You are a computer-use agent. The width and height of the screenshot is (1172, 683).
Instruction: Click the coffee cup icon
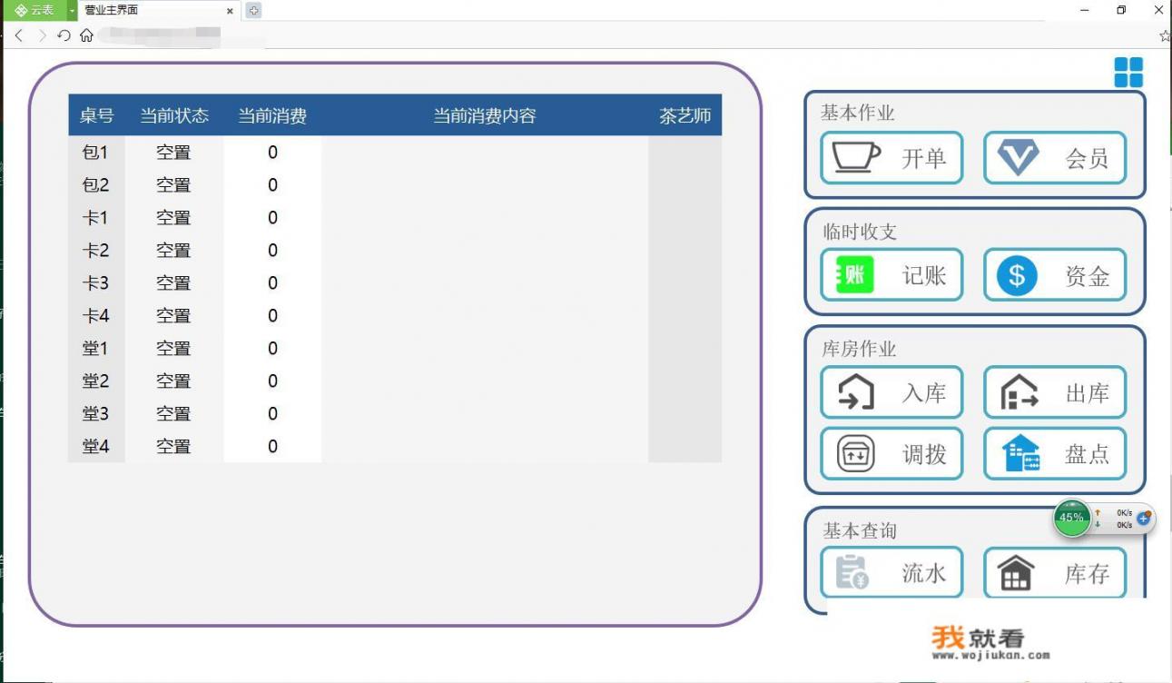(856, 157)
